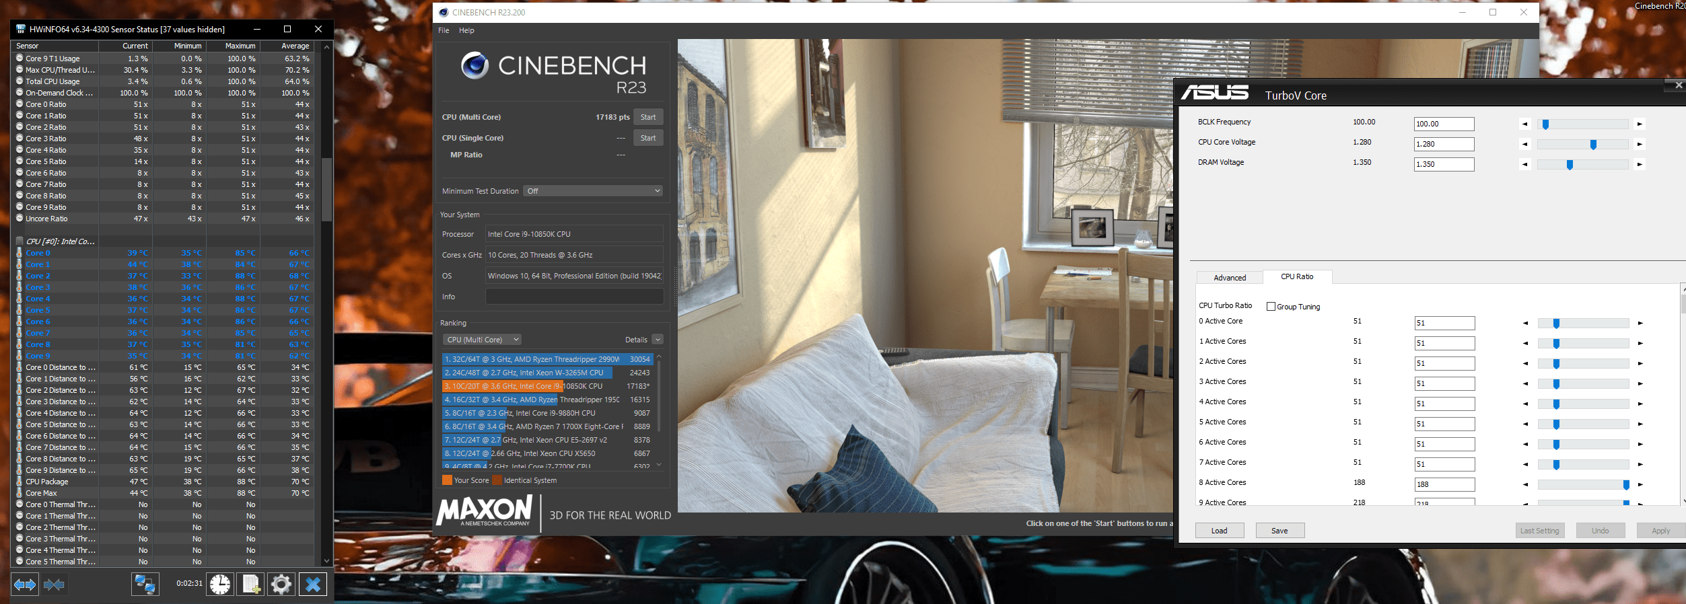Screen dimensions: 1686x604
Task: Decrease BCLK Frequency with left arrow
Action: [1524, 124]
